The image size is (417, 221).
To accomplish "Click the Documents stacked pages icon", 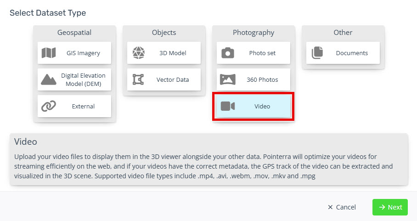I will [317, 53].
